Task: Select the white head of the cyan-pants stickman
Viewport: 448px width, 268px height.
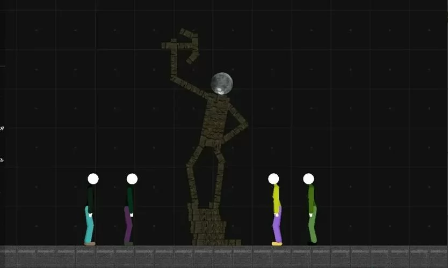Action: click(93, 178)
